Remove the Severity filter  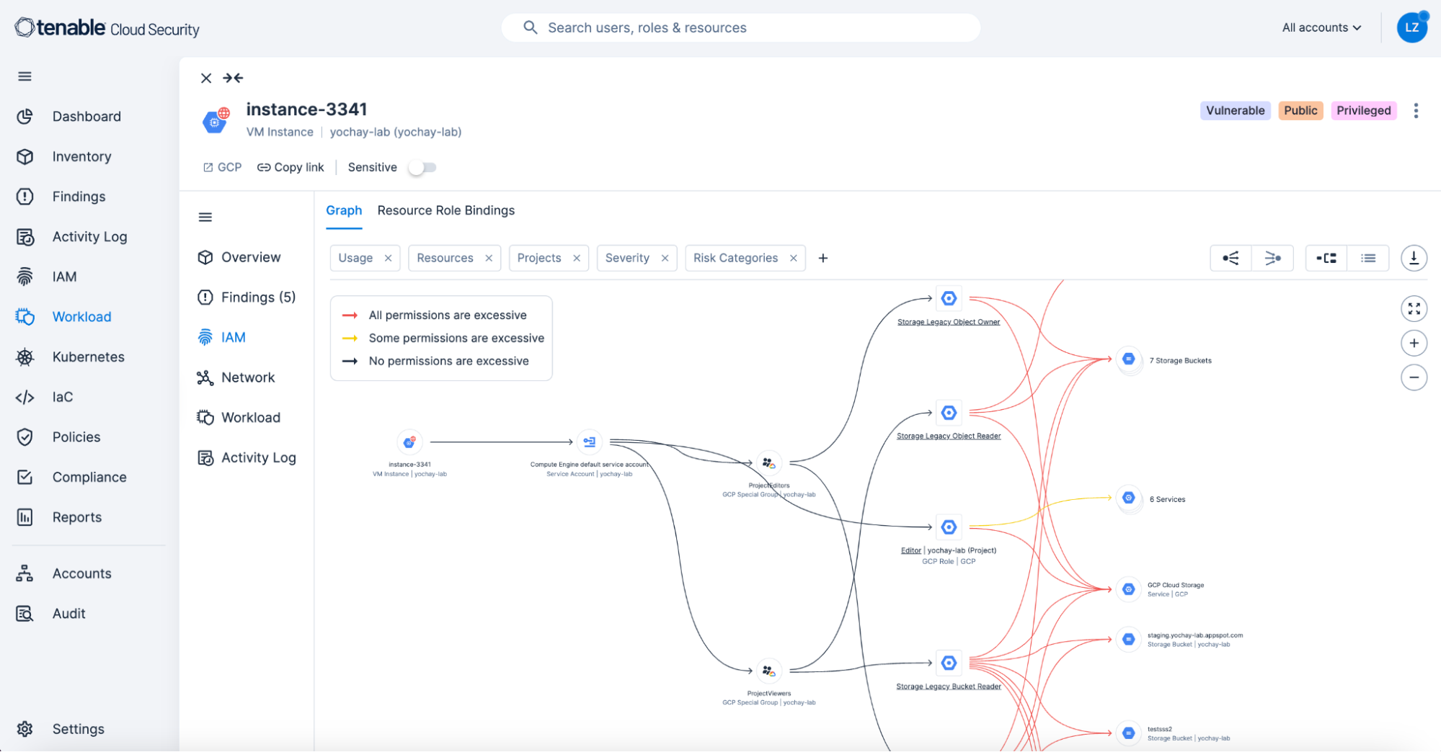coord(665,258)
